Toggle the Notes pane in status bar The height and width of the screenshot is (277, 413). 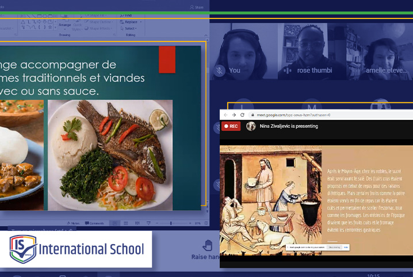tap(74, 223)
